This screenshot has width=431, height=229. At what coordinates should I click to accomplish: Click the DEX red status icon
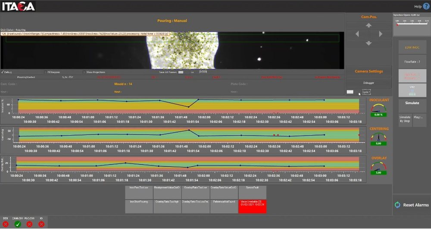(x=6, y=224)
